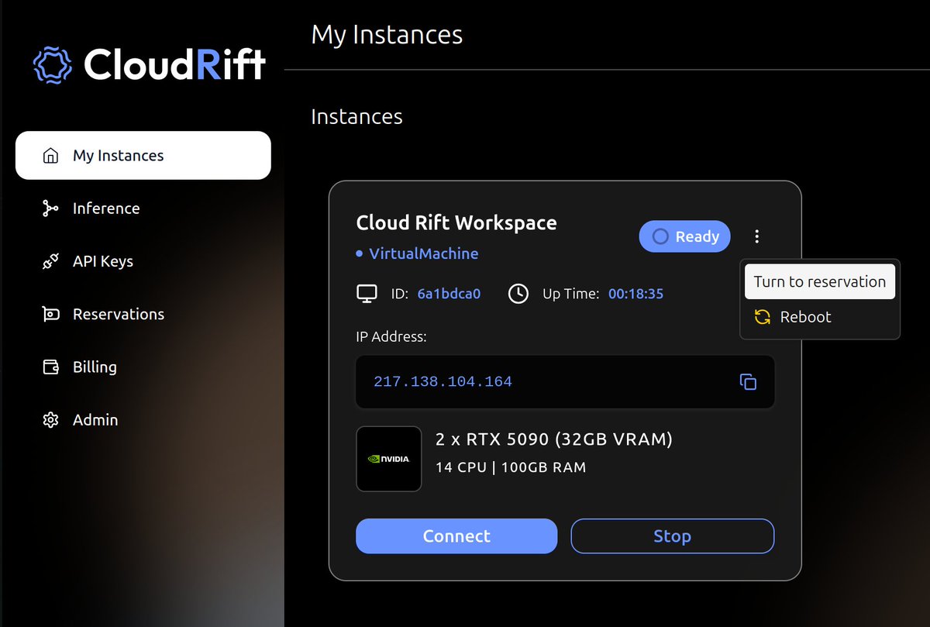930x627 pixels.
Task: Navigate to Reservations
Action: point(143,314)
